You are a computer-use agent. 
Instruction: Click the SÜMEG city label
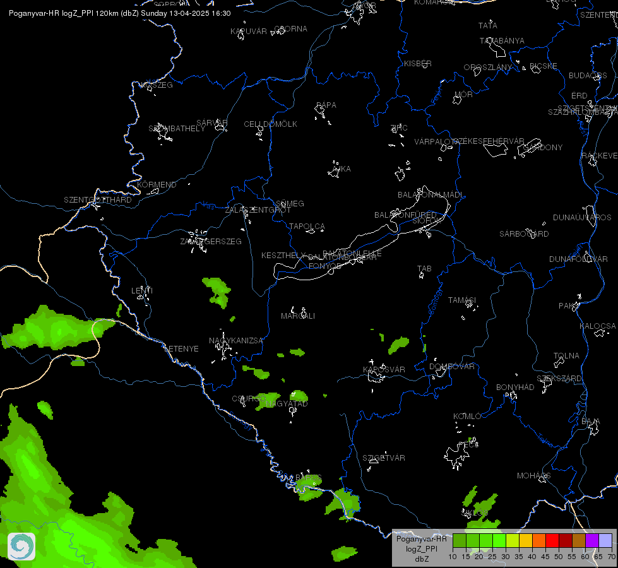pos(290,204)
